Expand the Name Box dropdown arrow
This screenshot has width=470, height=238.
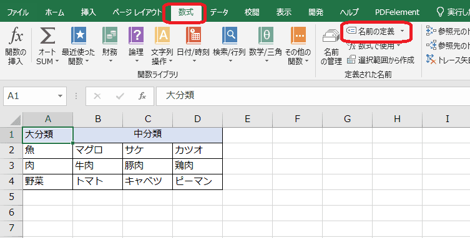60,96
